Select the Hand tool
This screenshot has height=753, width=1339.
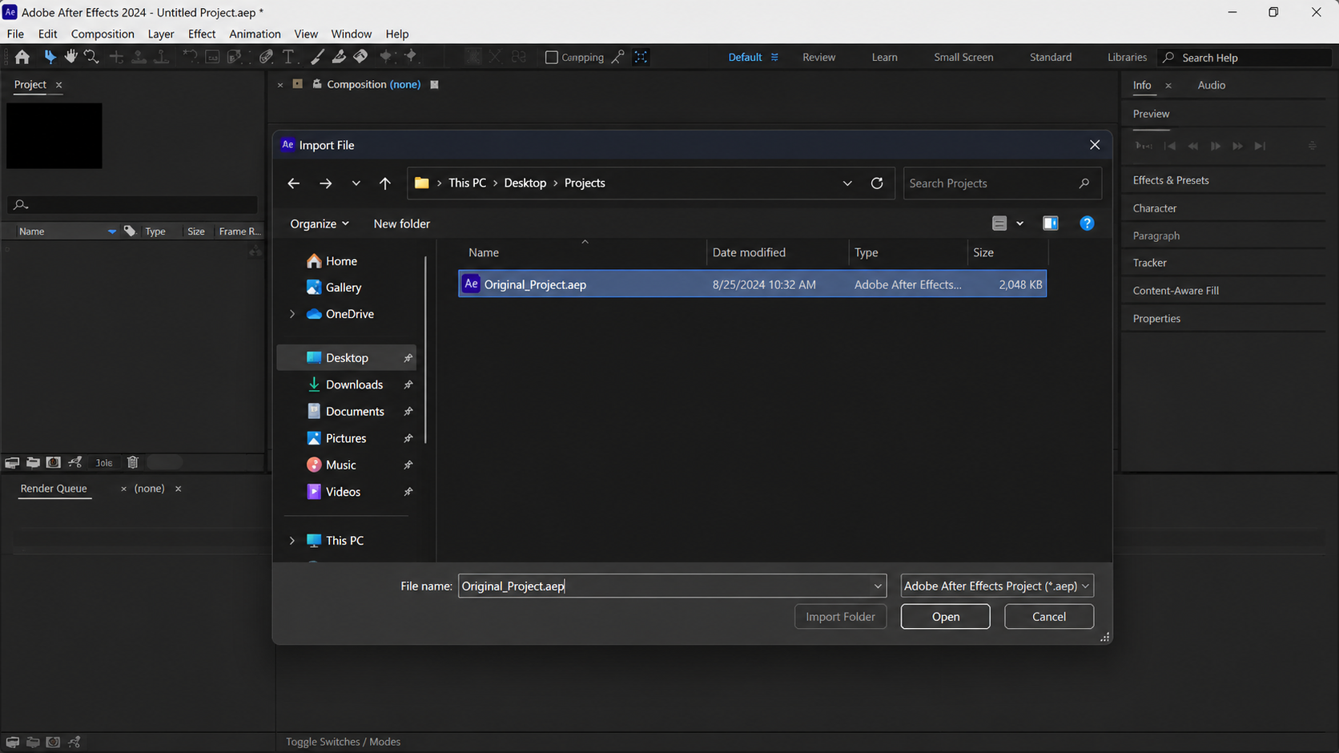70,57
